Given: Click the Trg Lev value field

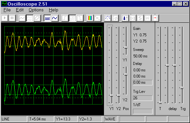Looking at the screenshot, I should pos(143,98).
